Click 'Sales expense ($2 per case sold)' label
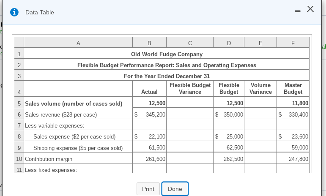This screenshot has height=196, width=326. pyautogui.click(x=74, y=136)
